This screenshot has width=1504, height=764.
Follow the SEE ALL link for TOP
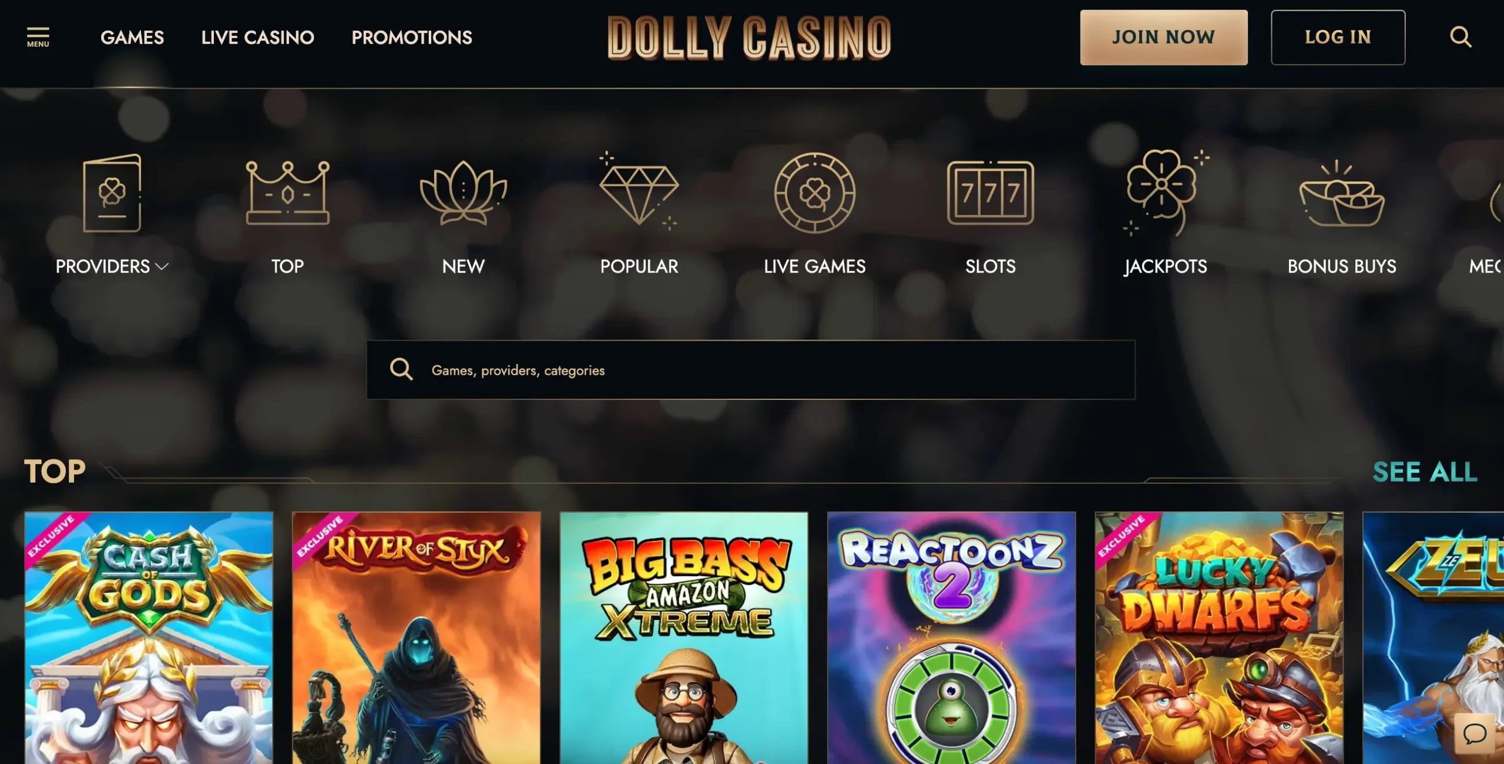(1425, 472)
